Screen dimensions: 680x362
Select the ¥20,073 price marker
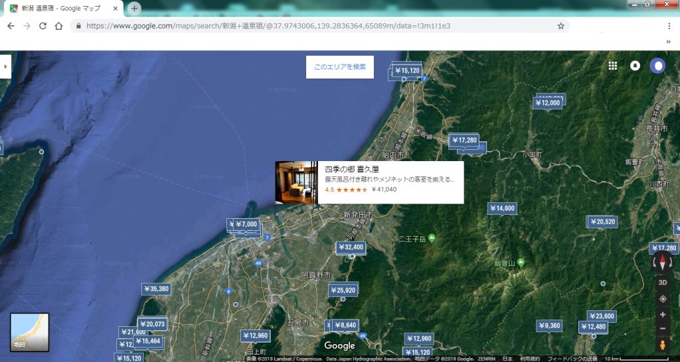tap(153, 324)
